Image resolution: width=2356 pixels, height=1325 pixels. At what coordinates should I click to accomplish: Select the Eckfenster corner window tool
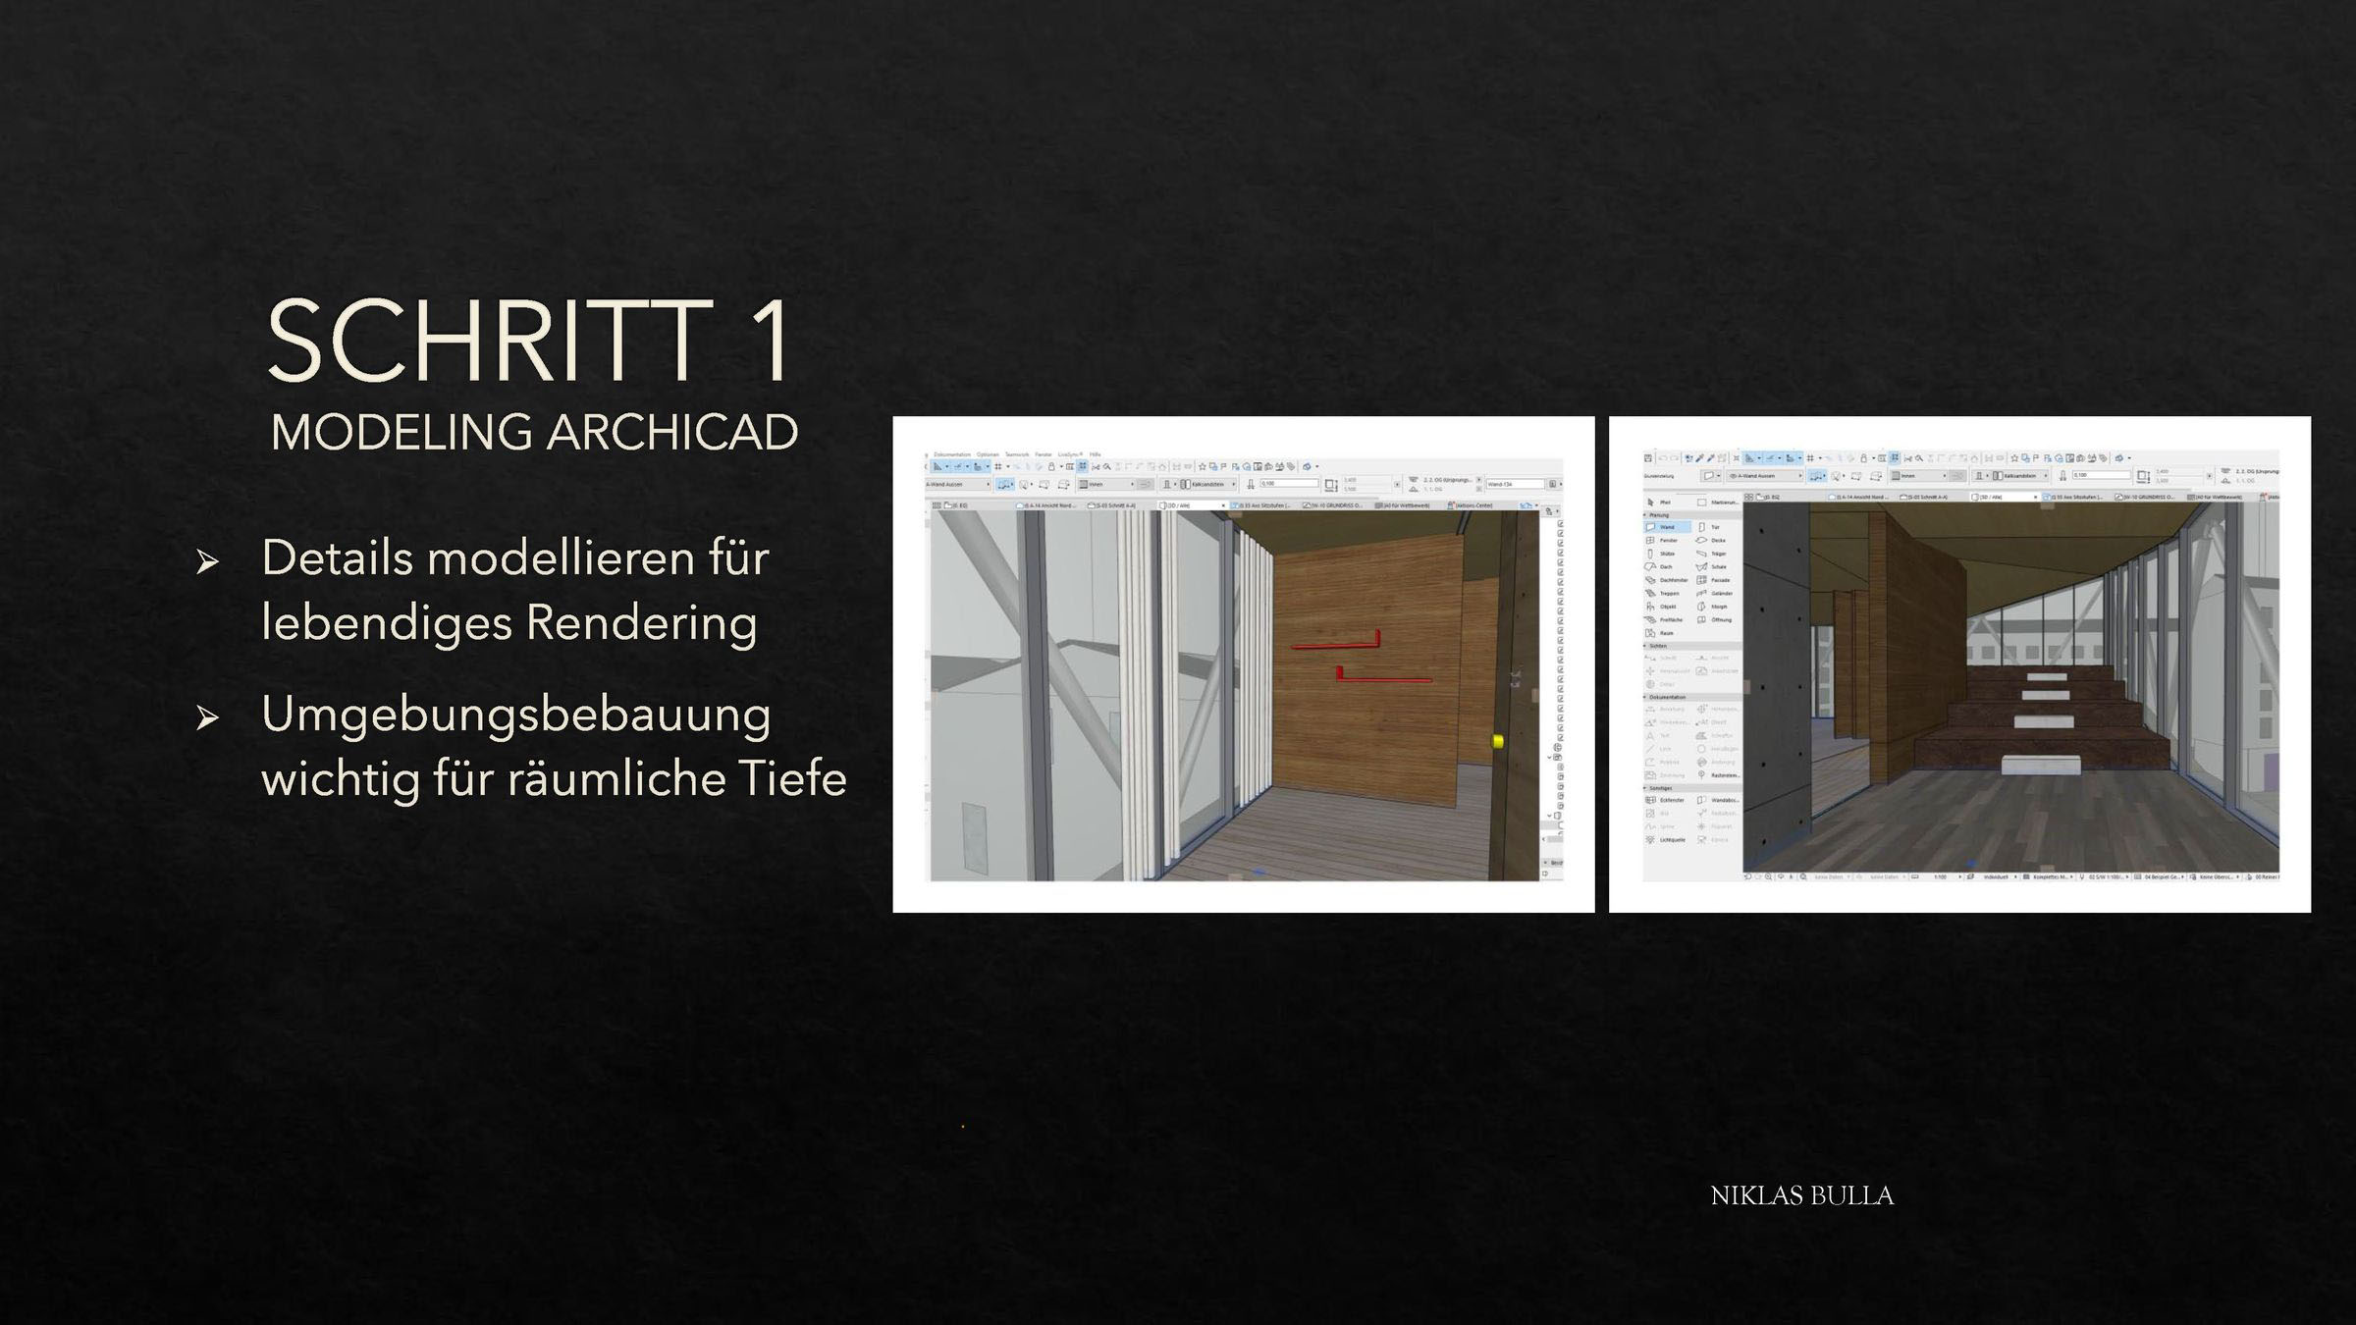1665,800
